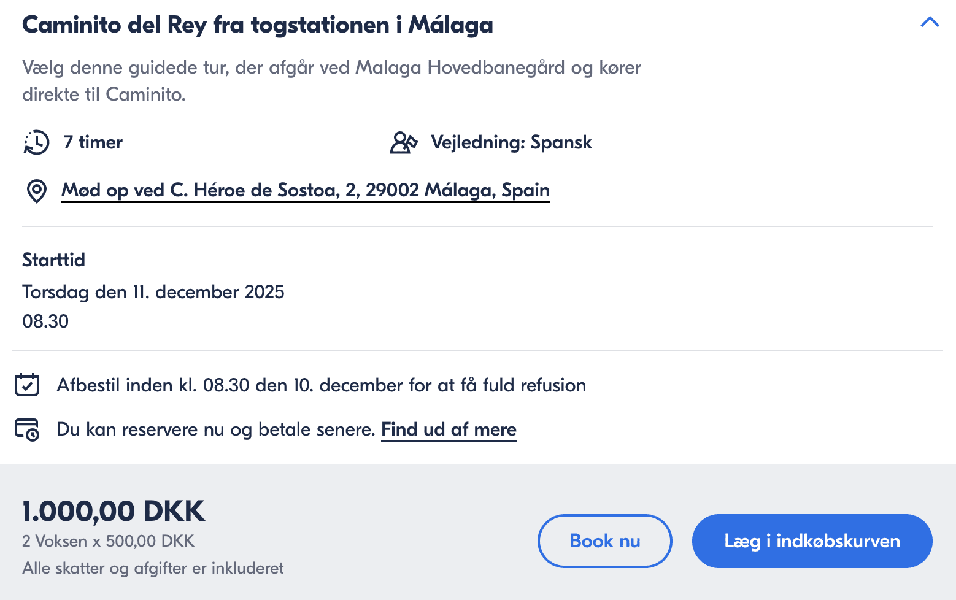The height and width of the screenshot is (600, 956).
Task: Open the 'Find ud af mere' link
Action: coord(449,429)
